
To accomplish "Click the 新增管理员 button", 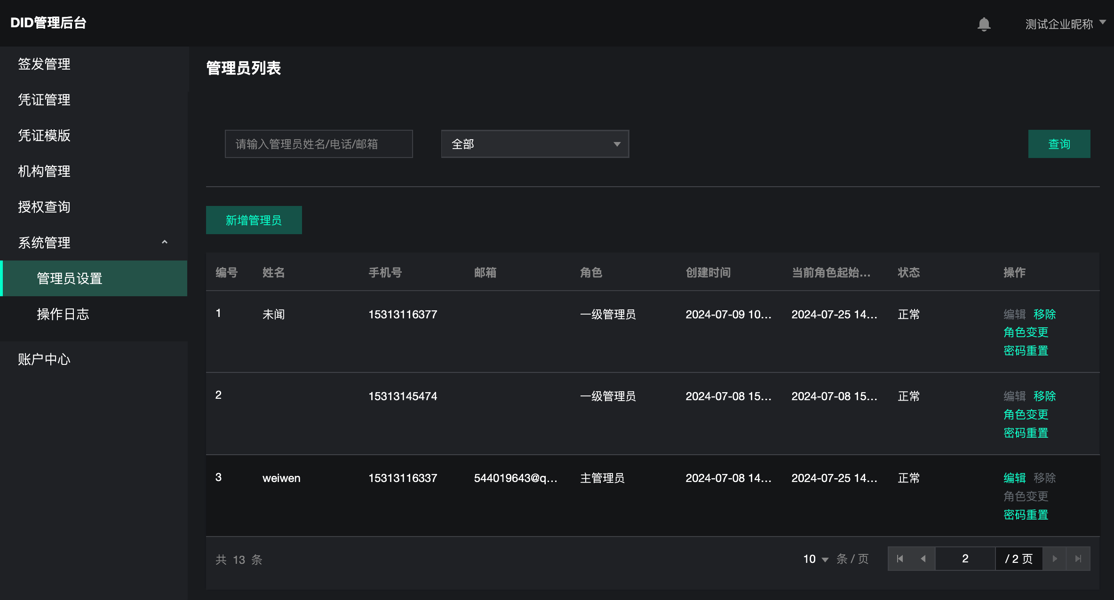I will [254, 220].
